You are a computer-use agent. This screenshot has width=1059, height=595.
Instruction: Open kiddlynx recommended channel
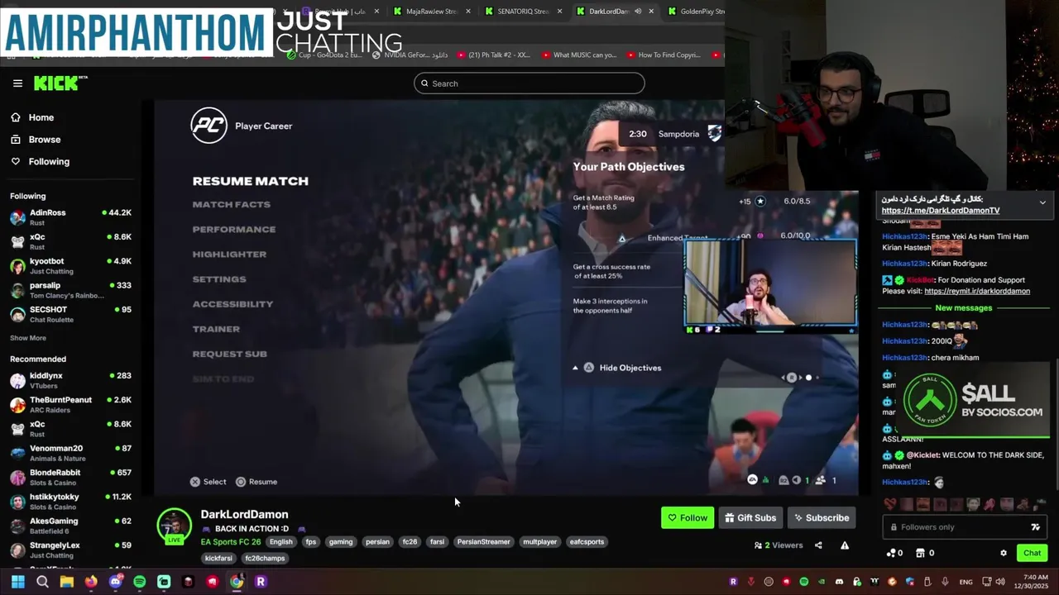click(70, 380)
